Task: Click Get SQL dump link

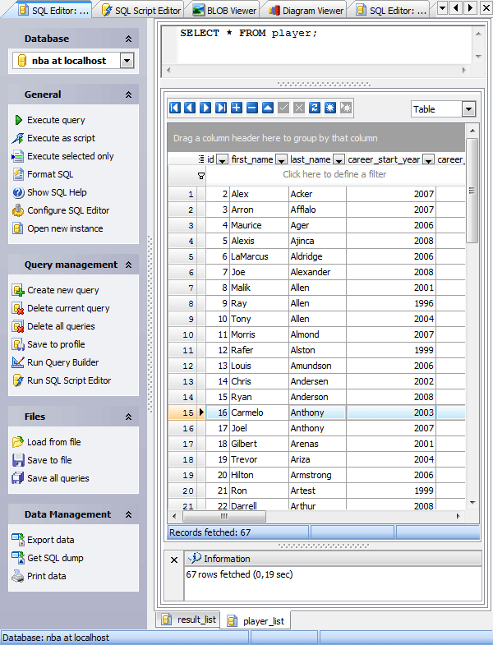Action: coord(55,558)
